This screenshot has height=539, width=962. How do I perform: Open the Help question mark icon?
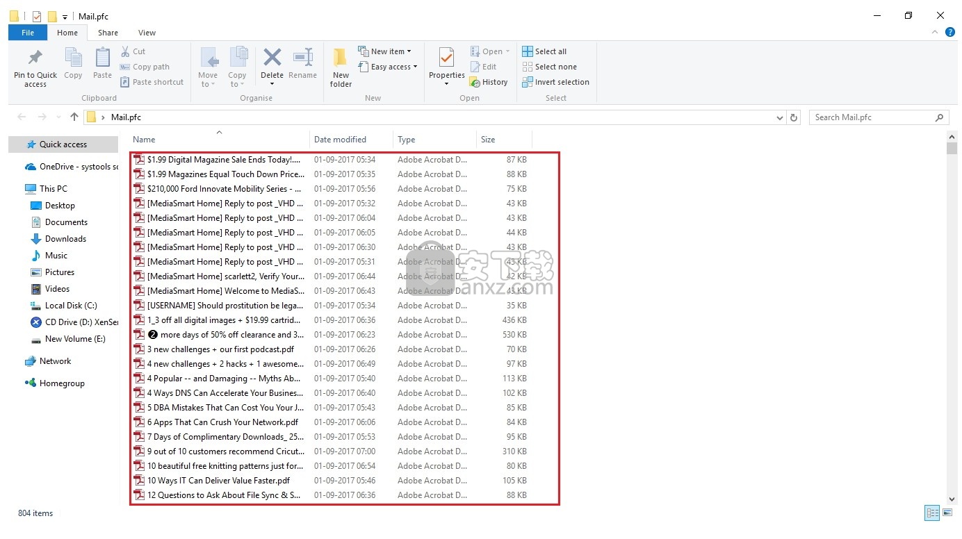[x=950, y=32]
